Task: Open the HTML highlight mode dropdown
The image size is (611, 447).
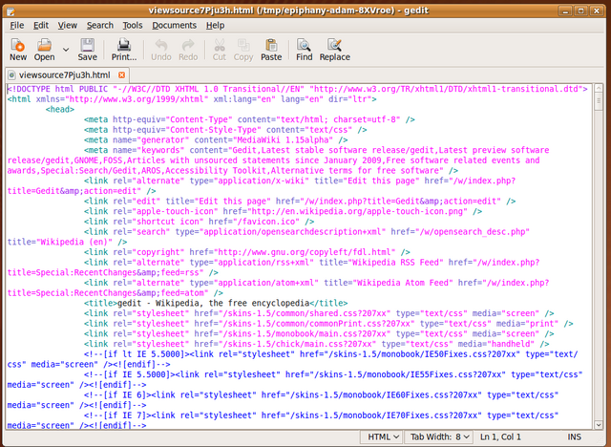Action: [382, 436]
